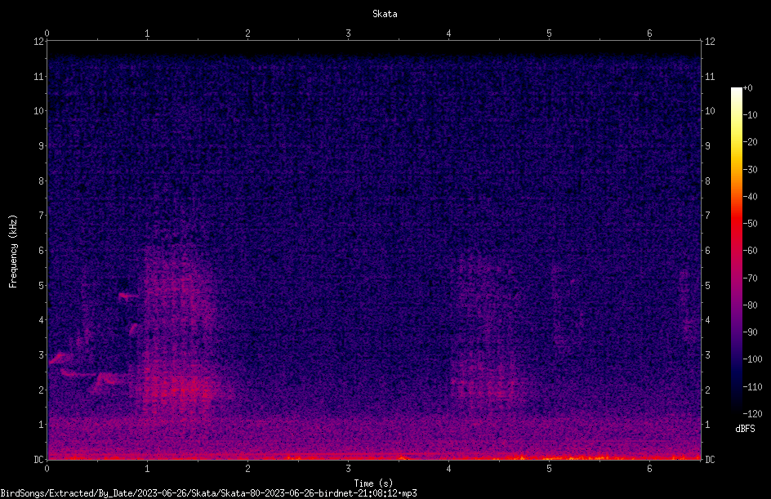Click the 'Skata' chart title
Viewport: 771px width, 499px height.
click(x=385, y=14)
